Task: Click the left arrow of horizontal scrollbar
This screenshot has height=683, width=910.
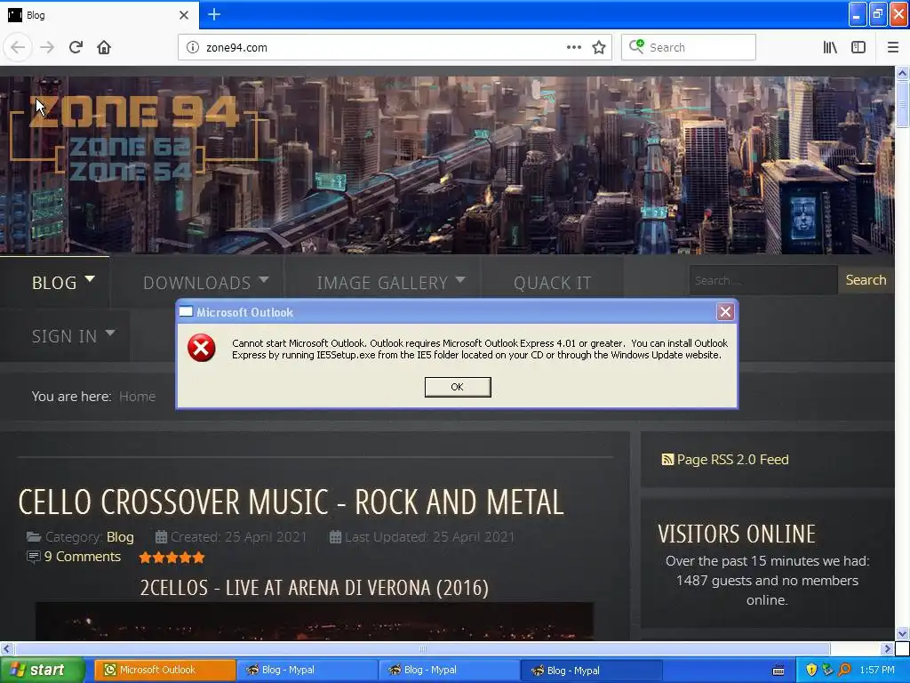Action: click(6, 648)
